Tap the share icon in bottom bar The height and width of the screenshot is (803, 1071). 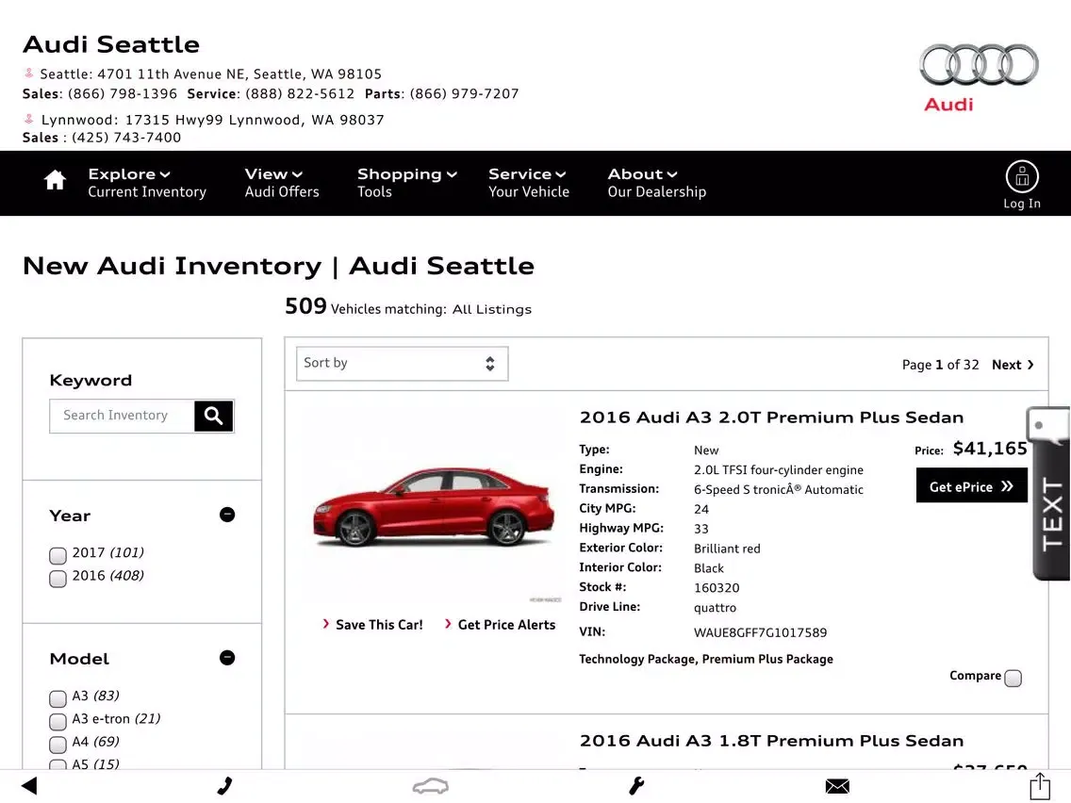tap(1040, 785)
